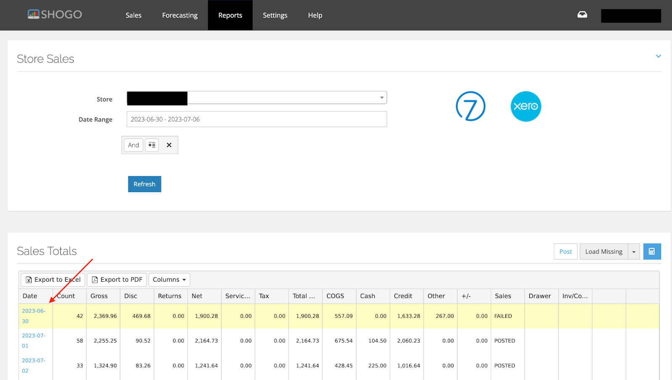
Task: Click the COGS column header
Action: (x=339, y=296)
